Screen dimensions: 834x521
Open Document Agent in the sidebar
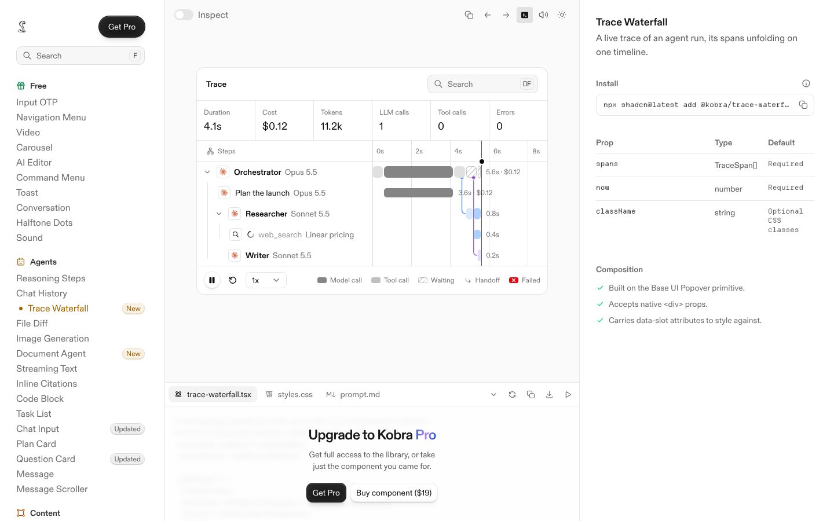tap(51, 354)
